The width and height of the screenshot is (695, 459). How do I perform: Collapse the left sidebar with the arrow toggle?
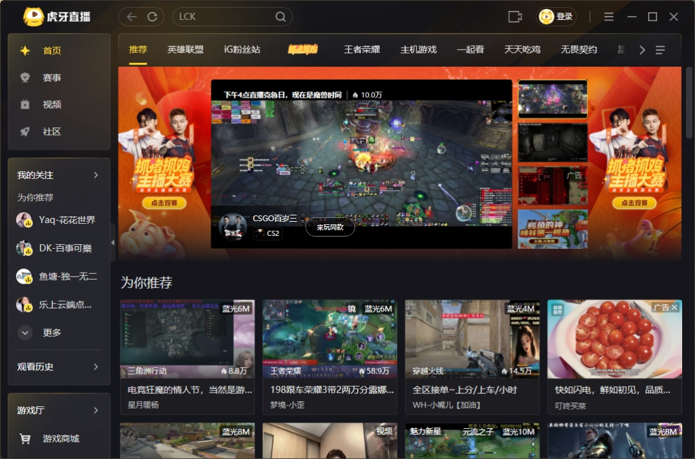[112, 242]
